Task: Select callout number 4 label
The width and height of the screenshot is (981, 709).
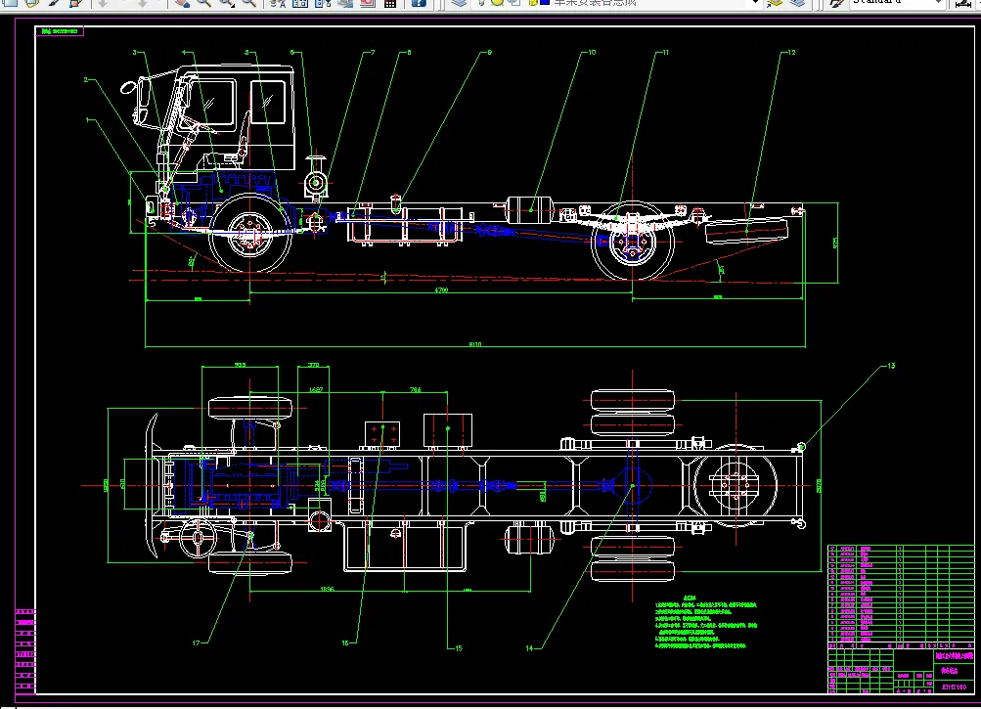Action: 184,53
